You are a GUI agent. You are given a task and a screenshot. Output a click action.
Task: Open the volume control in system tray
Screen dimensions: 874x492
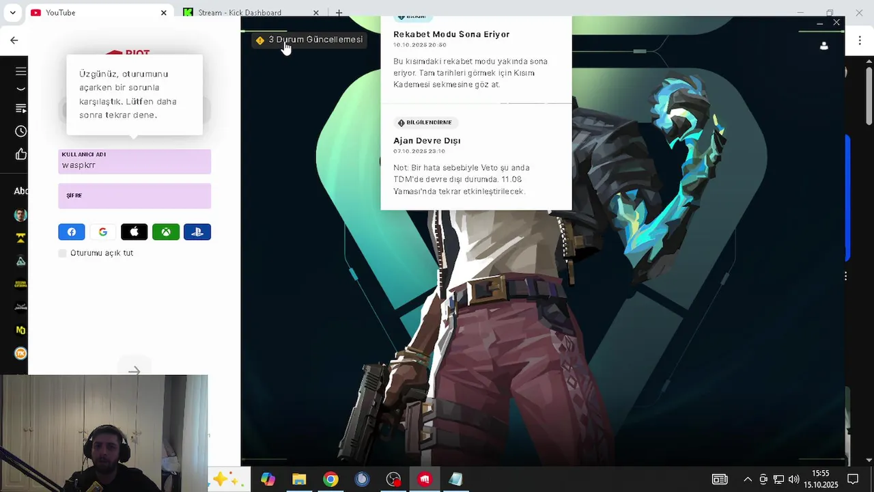tap(793, 480)
